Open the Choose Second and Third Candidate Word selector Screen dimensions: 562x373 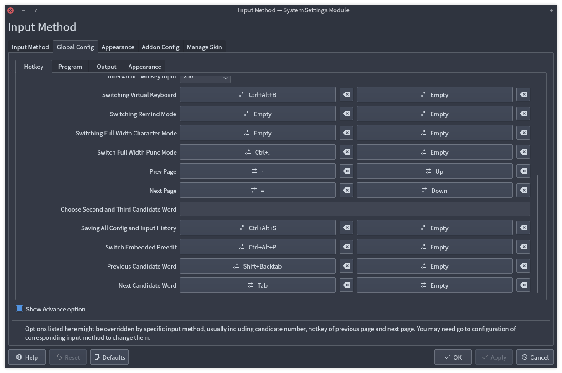coord(355,209)
